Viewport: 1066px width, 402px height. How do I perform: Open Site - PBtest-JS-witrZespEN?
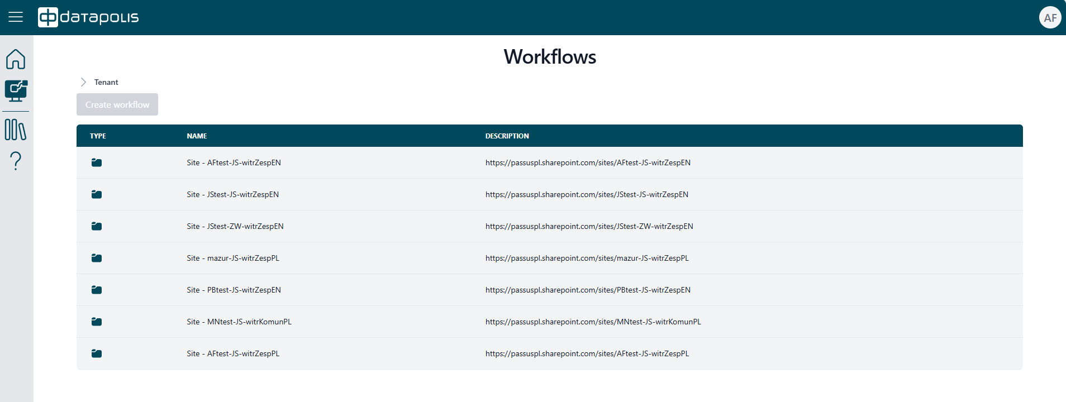[x=234, y=290]
